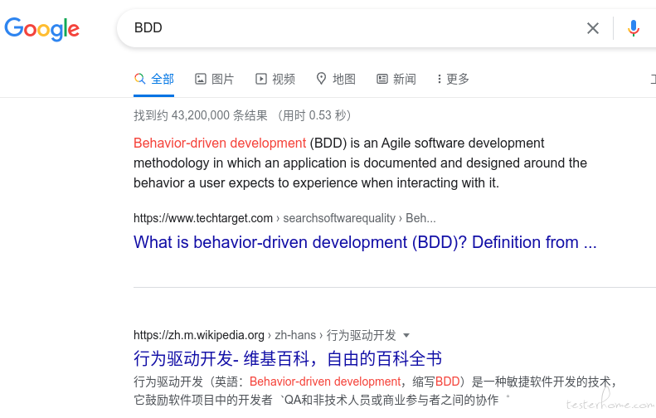The width and height of the screenshot is (656, 418).
Task: Open the 新闻 tab
Action: [x=396, y=79]
